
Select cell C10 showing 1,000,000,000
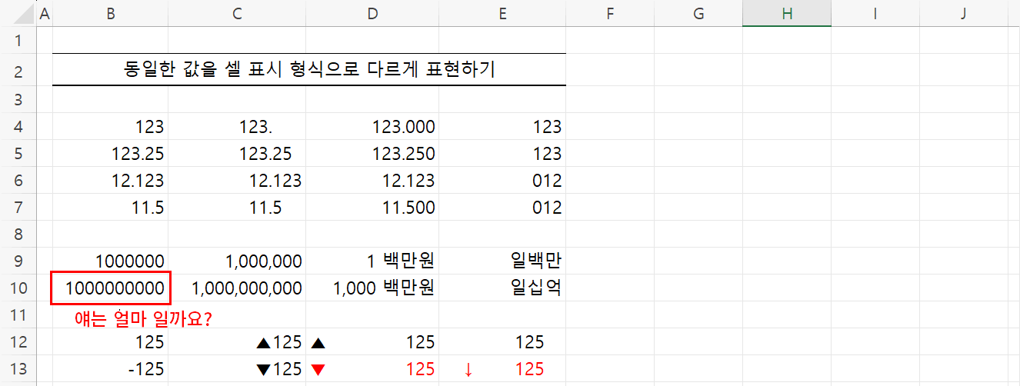[x=237, y=288]
